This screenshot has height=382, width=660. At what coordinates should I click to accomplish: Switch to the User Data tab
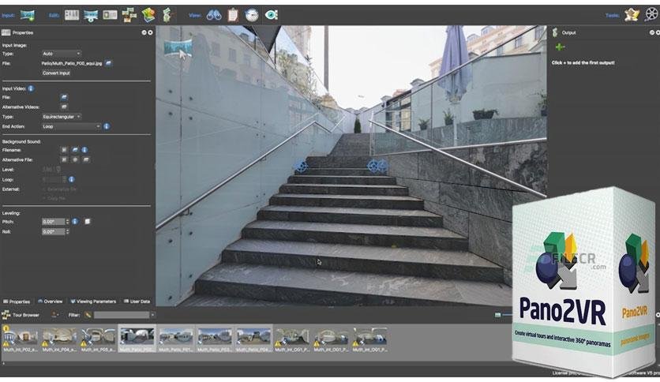click(x=137, y=301)
